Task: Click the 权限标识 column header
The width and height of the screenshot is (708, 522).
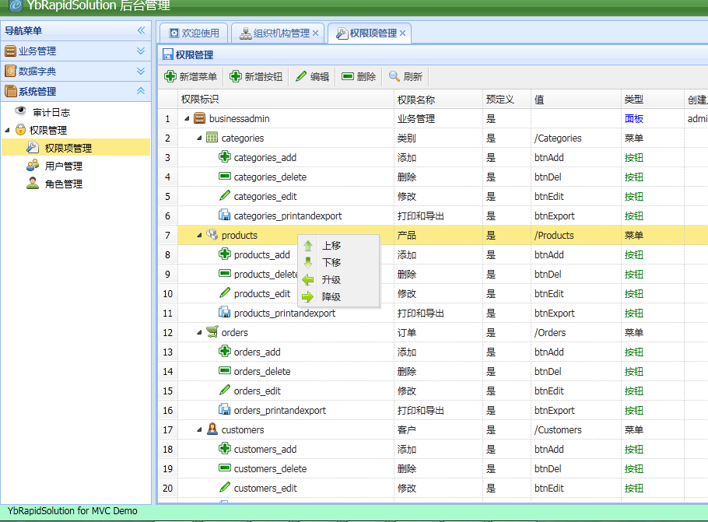Action: [286, 99]
